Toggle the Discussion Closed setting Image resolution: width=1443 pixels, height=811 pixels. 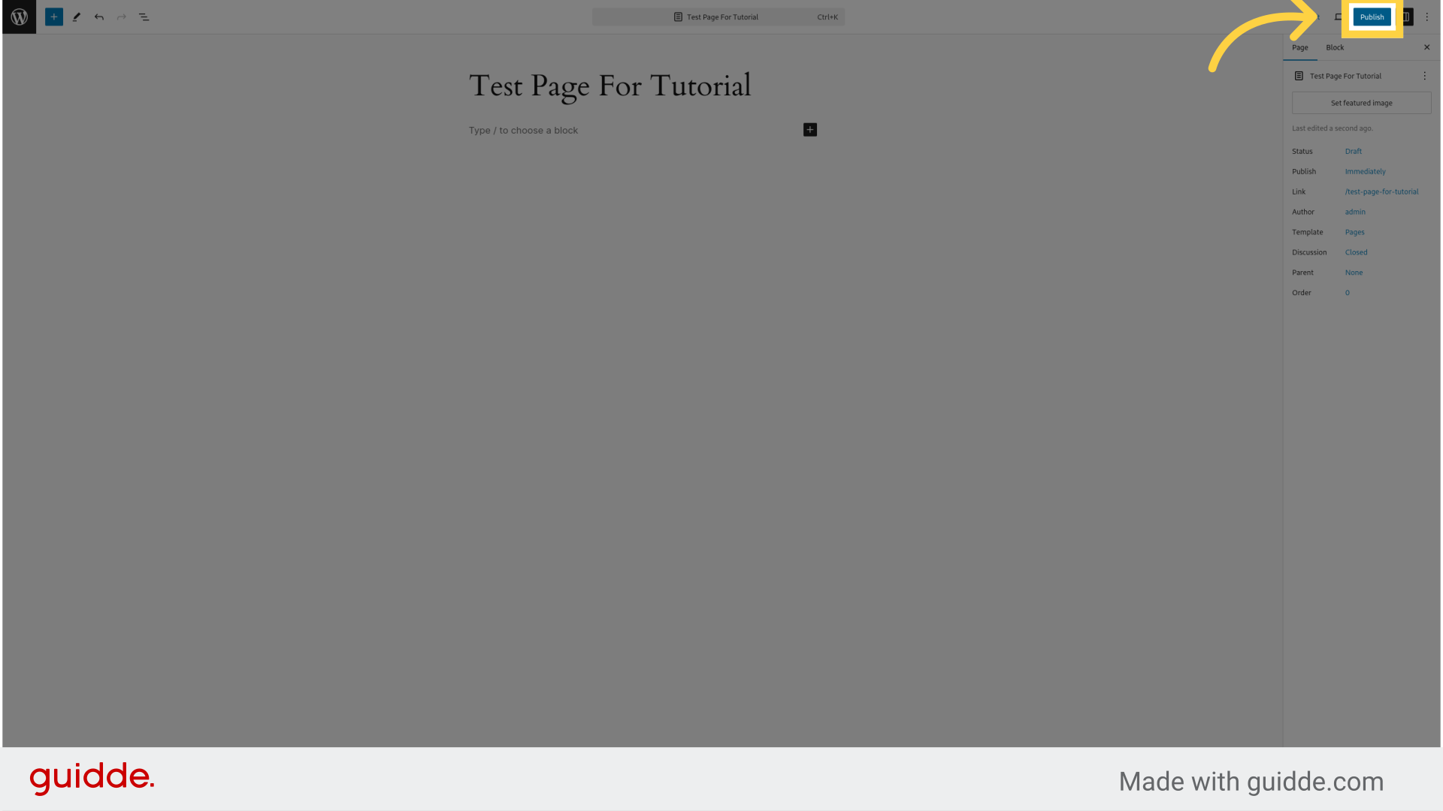click(x=1355, y=252)
